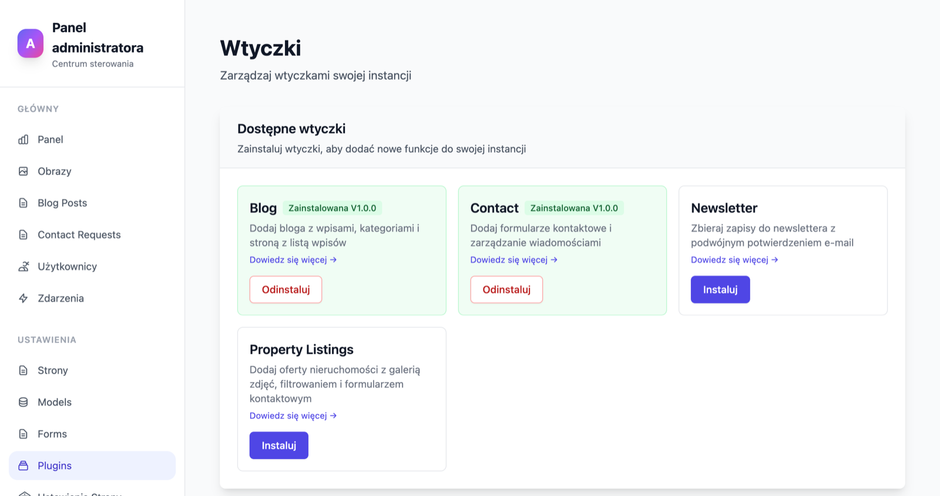
Task: Click the 'Wtyczki' page heading
Action: (260, 48)
